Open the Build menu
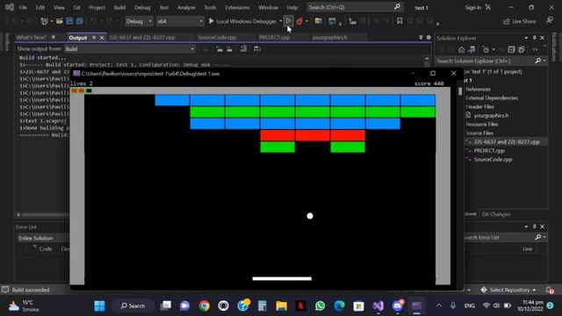The height and width of the screenshot is (316, 562). coord(119,7)
